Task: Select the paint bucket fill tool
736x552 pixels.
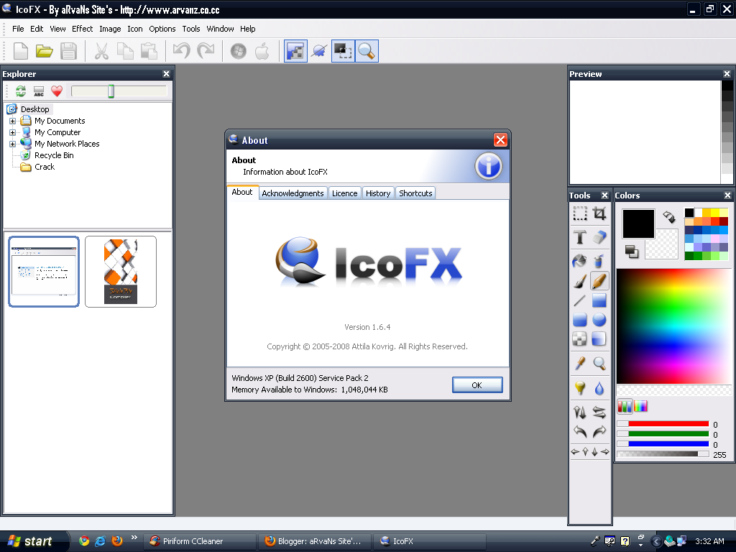Action: click(580, 260)
